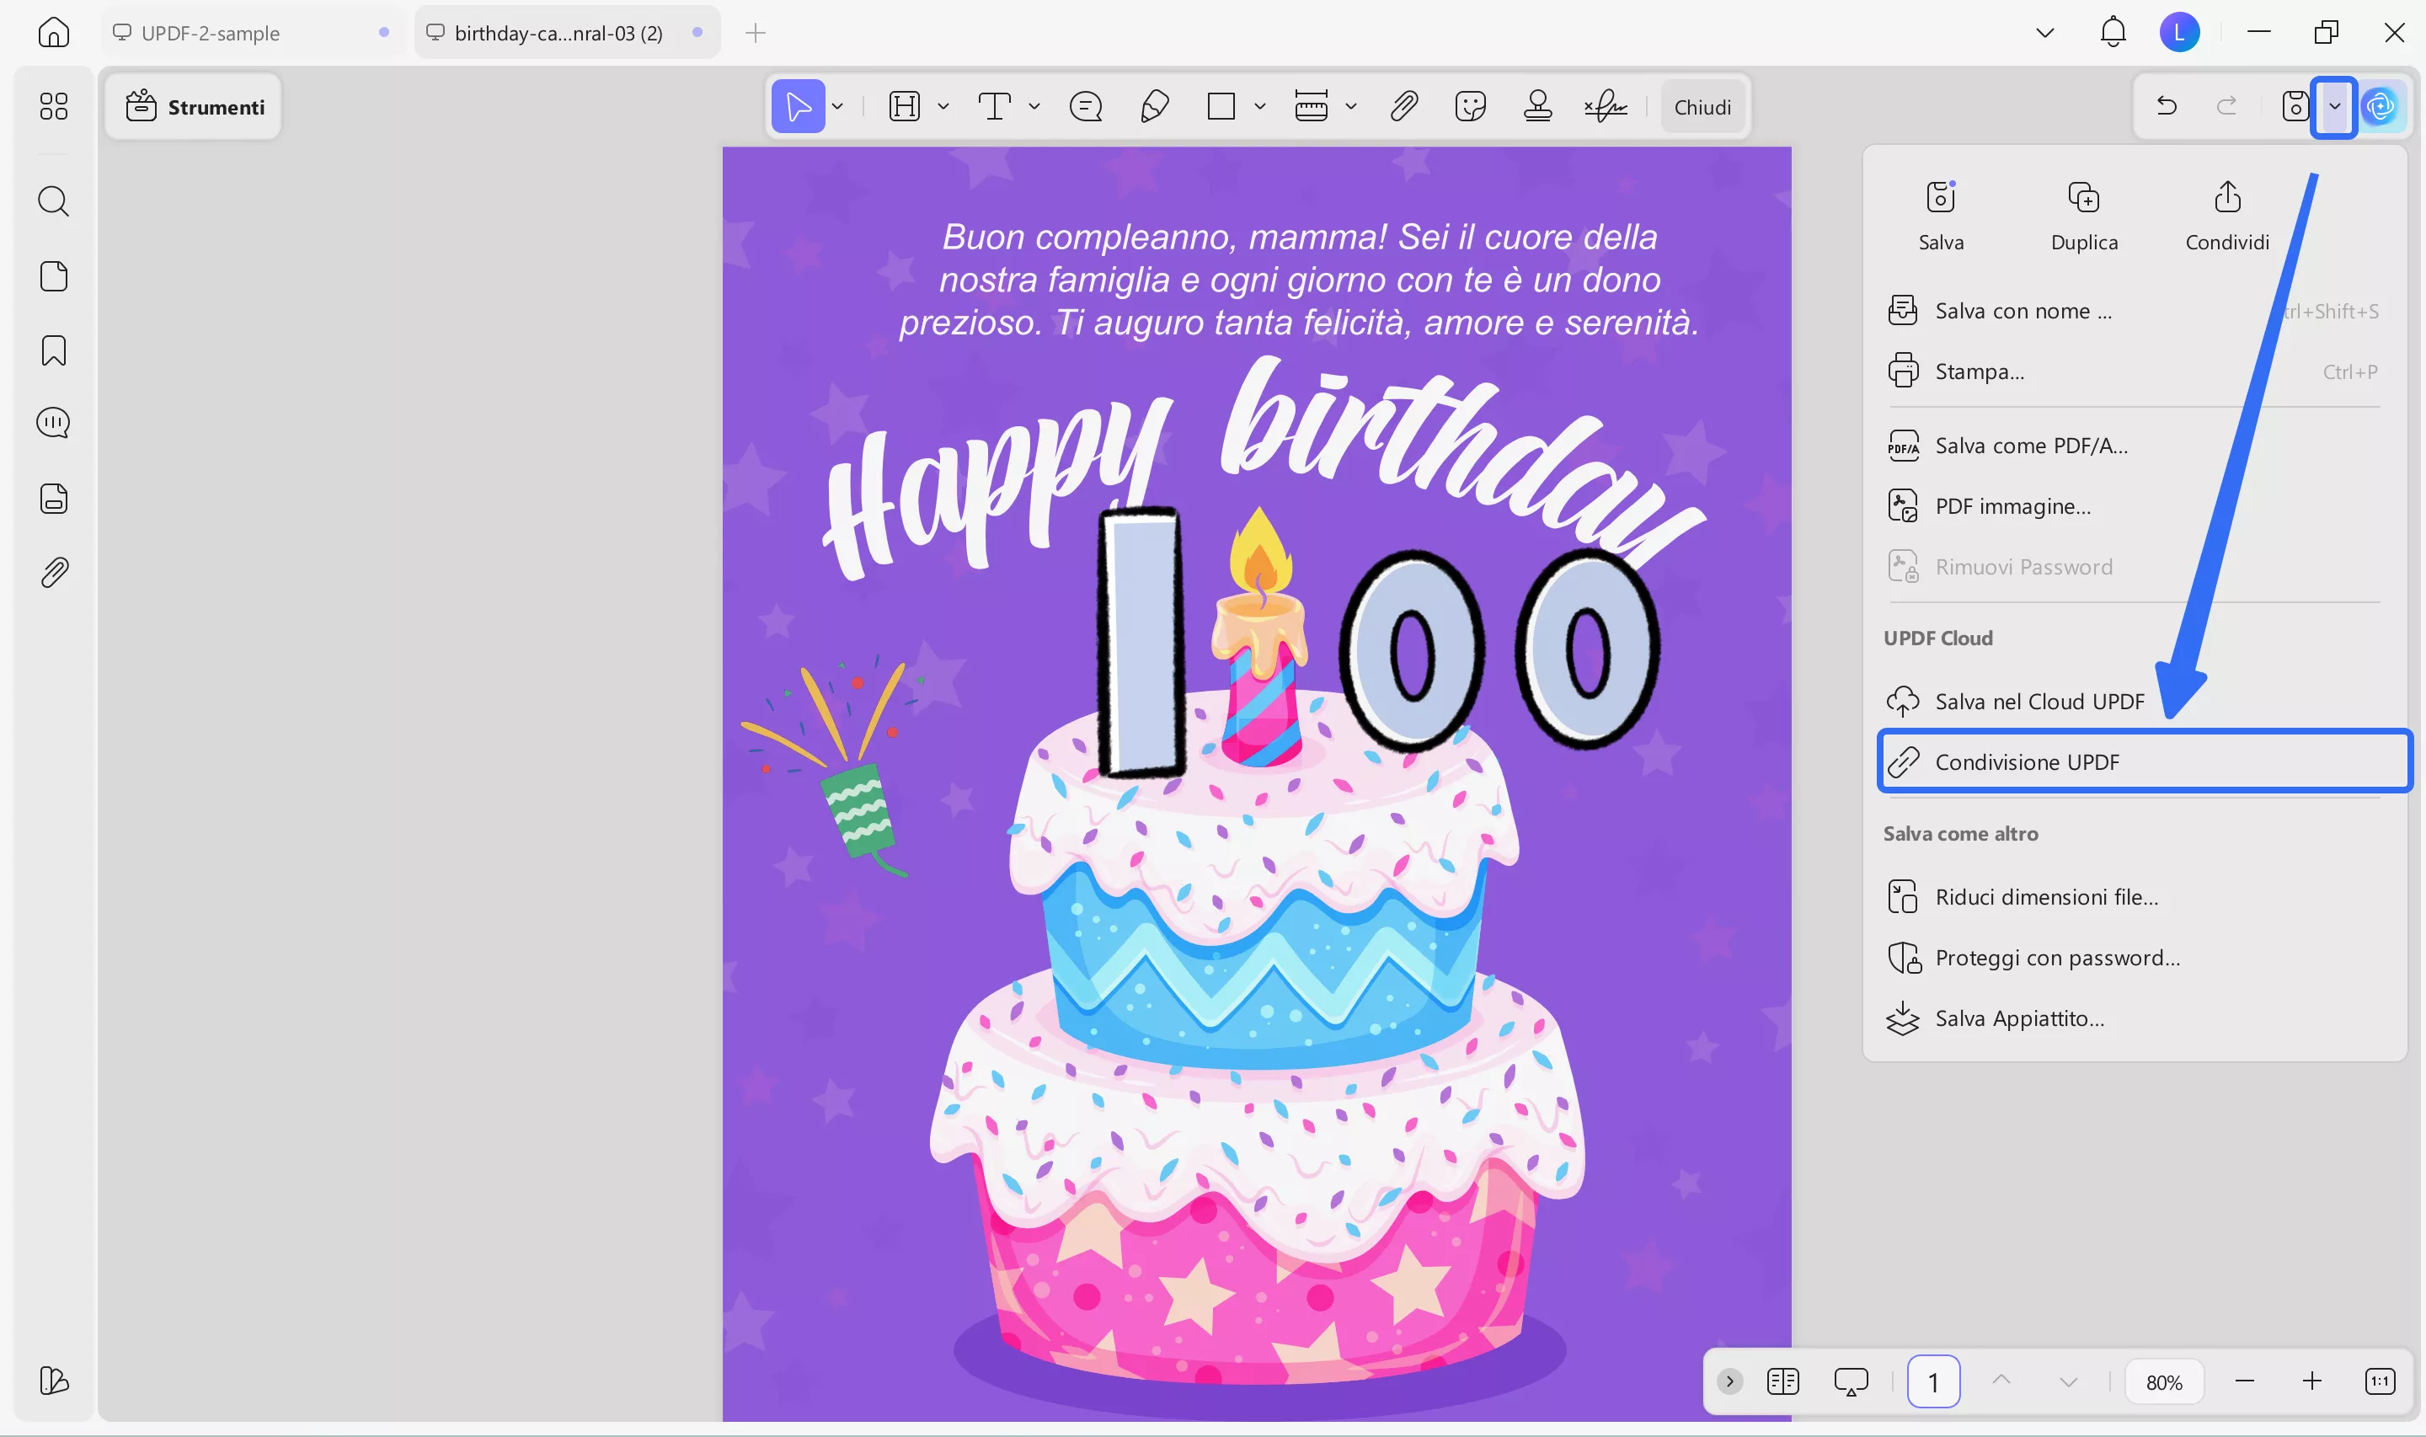Collapse the bottom page navigation bar
Screen dimensions: 2426x1437
click(x=1729, y=1381)
